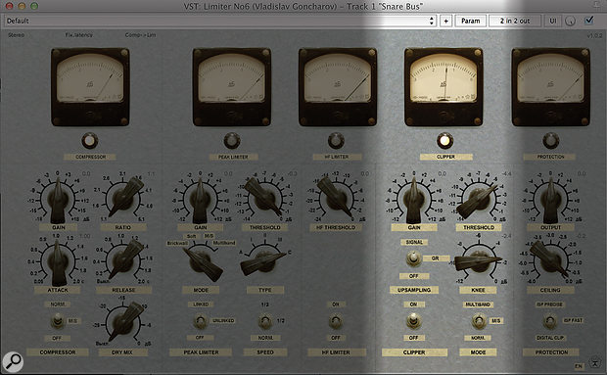The image size is (607, 375).
Task: Flip the Protection ISP mode switch
Action: point(549,321)
